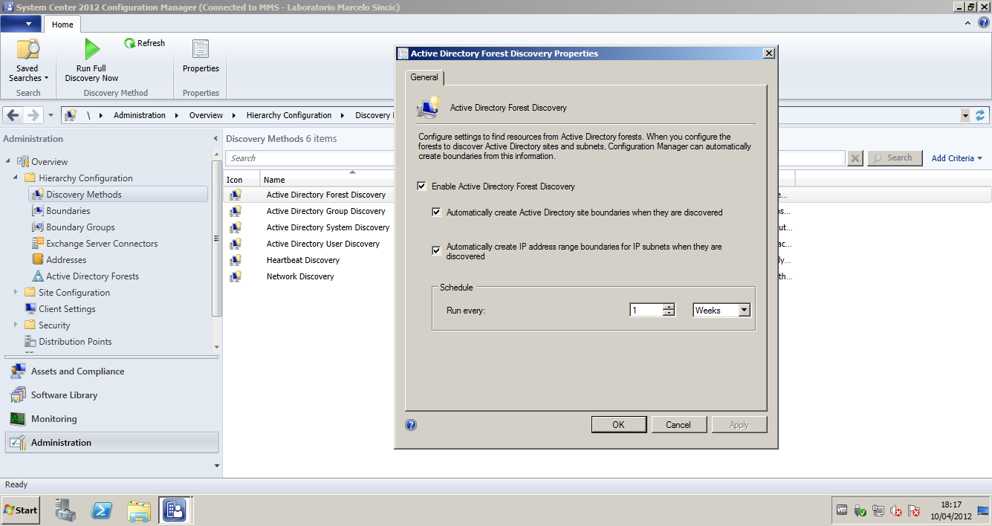Open the application menu button
This screenshot has height=526, width=992.
[22, 24]
